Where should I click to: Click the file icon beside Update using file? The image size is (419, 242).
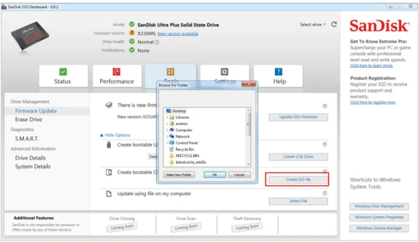(109, 194)
